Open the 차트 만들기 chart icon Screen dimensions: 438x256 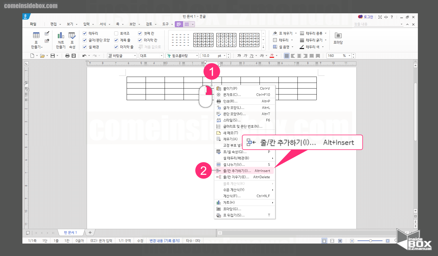click(61, 36)
